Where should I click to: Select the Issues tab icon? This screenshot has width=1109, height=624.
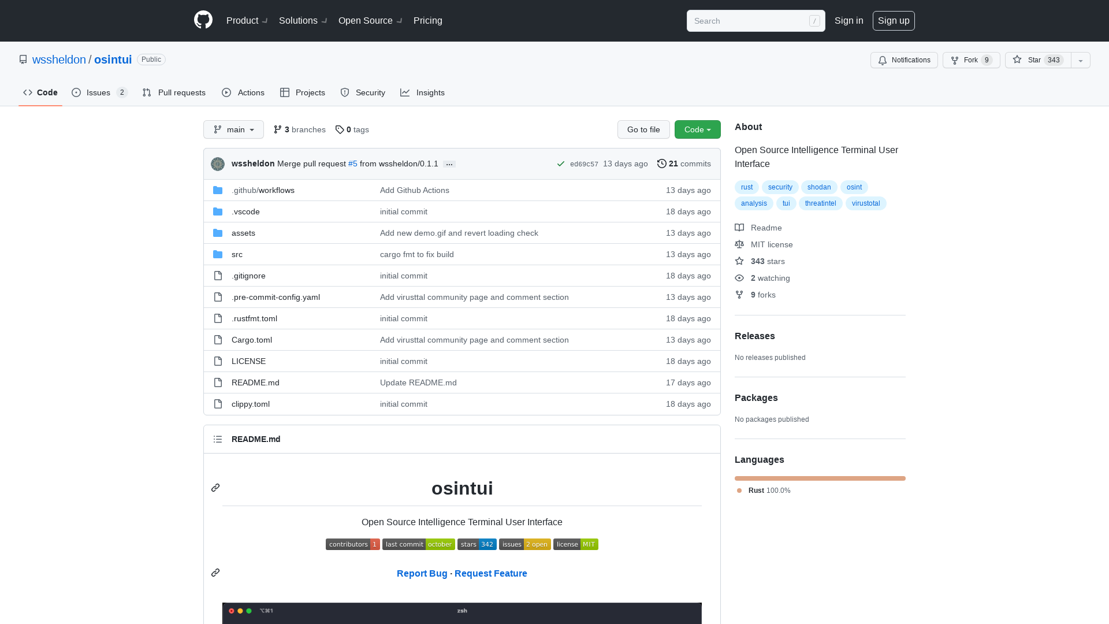click(76, 92)
